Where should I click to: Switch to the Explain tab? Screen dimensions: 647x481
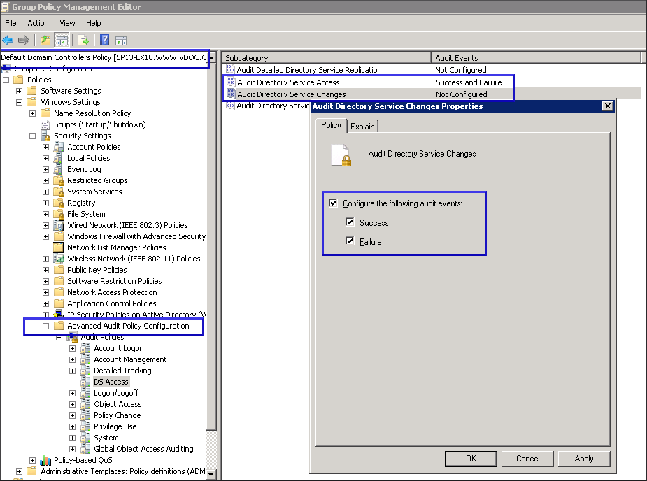(362, 127)
